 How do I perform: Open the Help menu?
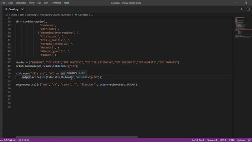67,3
